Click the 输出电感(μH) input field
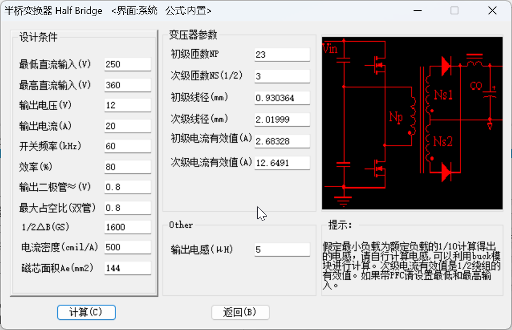Image resolution: width=512 pixels, height=330 pixels. click(282, 250)
